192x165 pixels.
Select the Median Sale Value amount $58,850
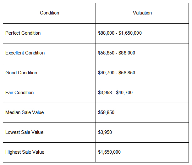click(106, 112)
